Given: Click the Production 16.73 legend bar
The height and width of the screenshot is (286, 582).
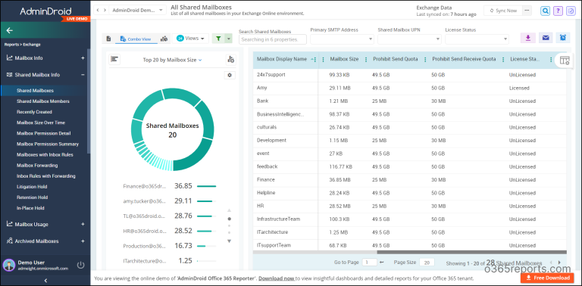Looking at the screenshot, I should coord(202,246).
